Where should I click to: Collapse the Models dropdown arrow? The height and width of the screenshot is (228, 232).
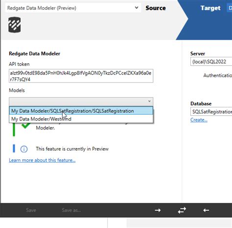[x=149, y=101]
